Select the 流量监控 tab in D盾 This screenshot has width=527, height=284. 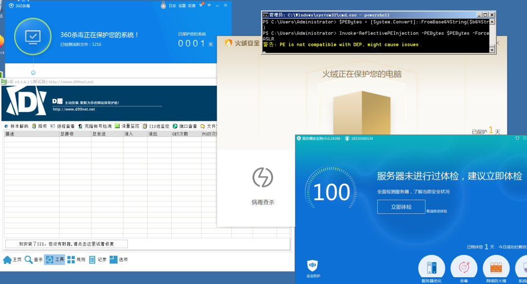coord(127,126)
